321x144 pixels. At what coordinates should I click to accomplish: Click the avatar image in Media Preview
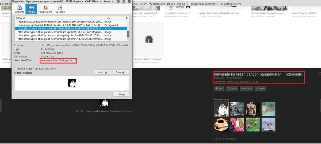click(72, 83)
